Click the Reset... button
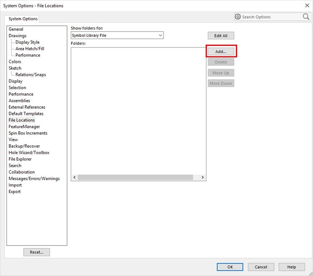The height and width of the screenshot is (276, 313). point(37,252)
